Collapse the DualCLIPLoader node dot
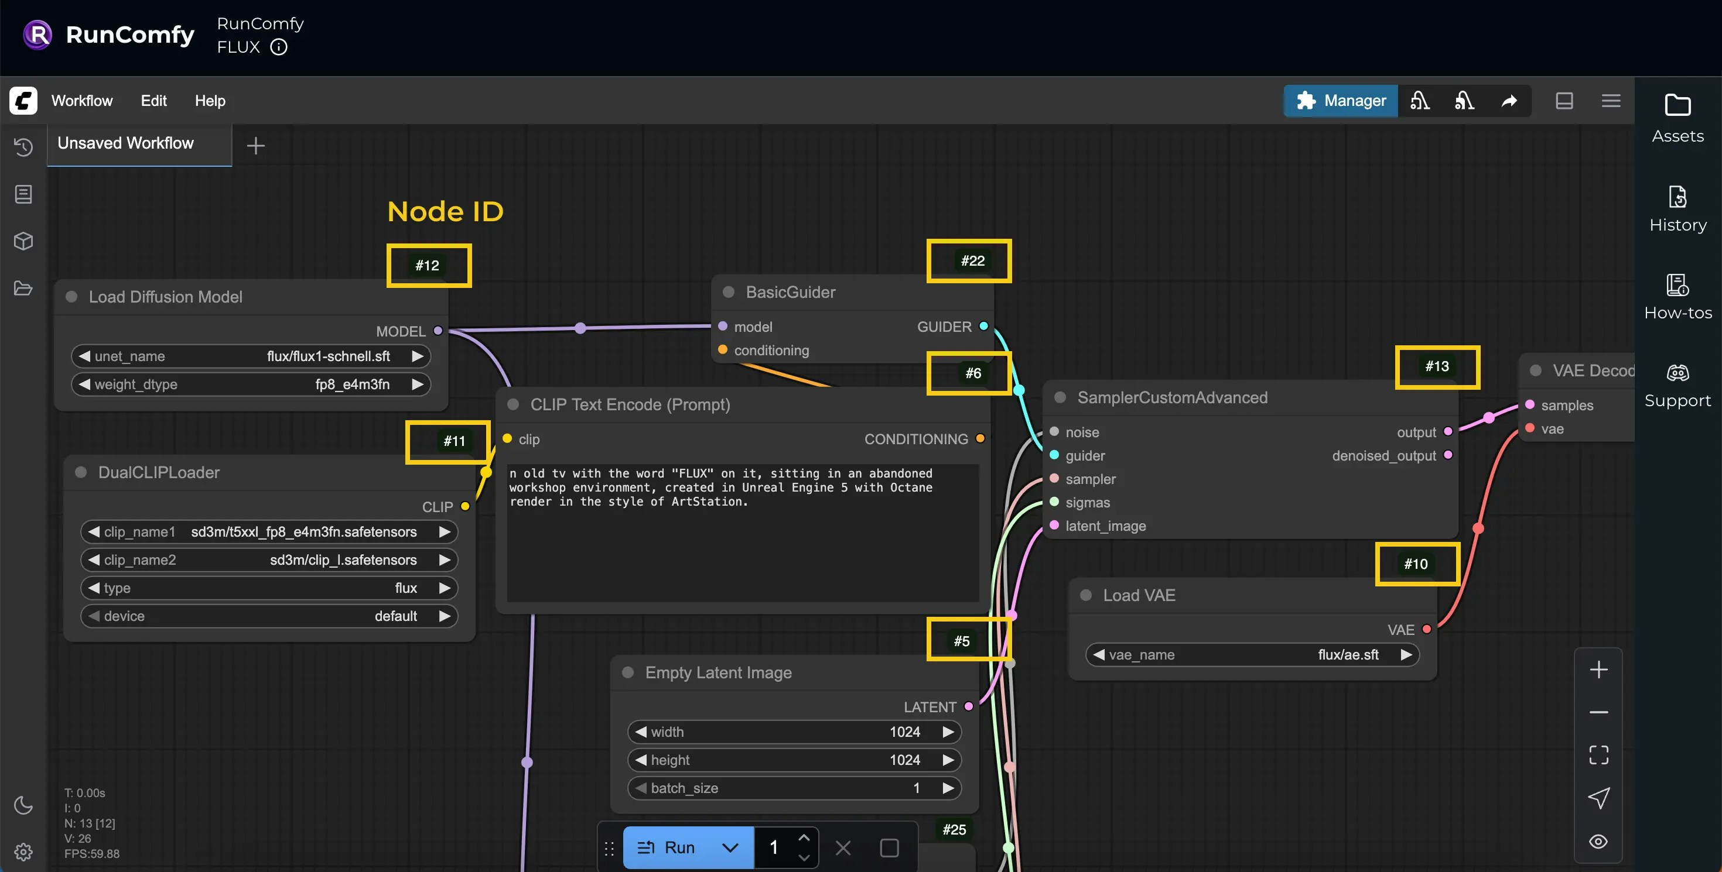Screen dimensions: 1722x872 pyautogui.click(x=81, y=473)
